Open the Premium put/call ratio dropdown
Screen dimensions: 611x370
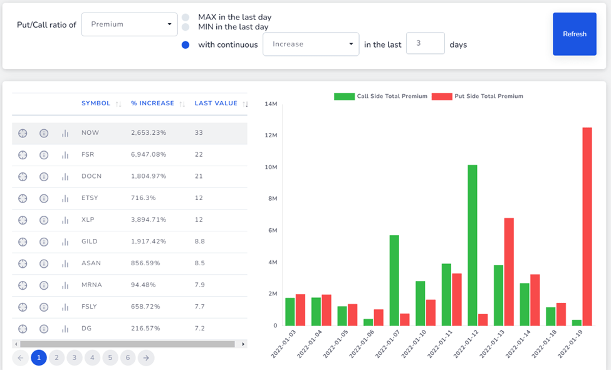[x=129, y=24]
